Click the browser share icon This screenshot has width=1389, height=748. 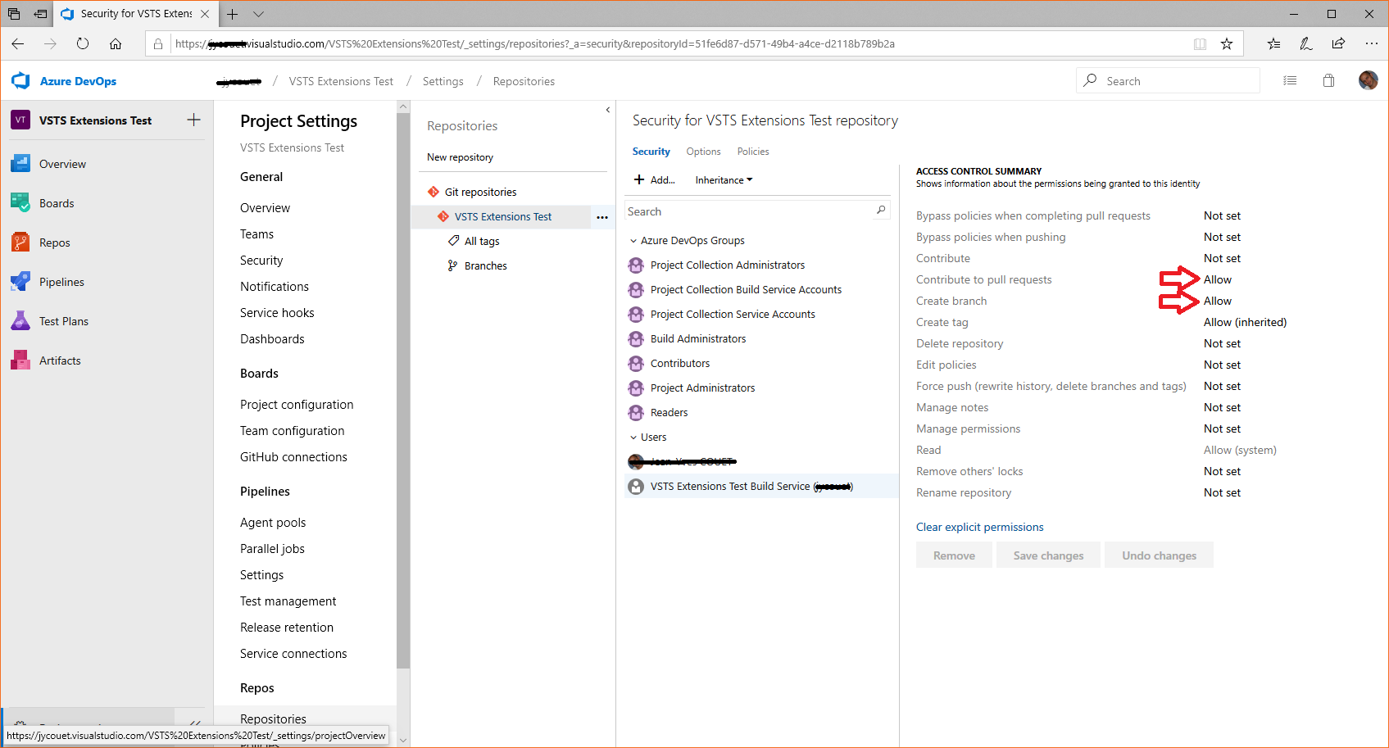(1338, 43)
